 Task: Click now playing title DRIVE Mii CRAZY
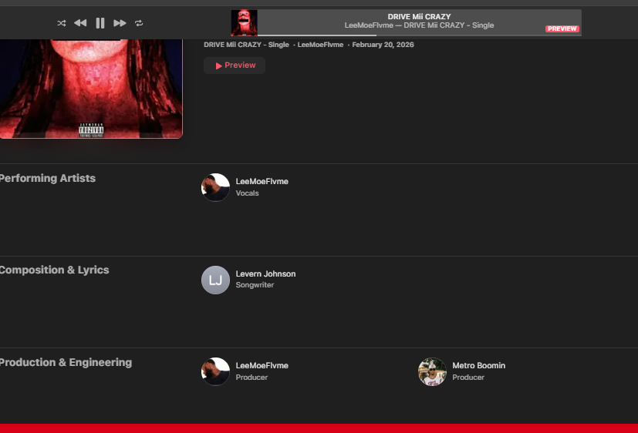coord(419,17)
